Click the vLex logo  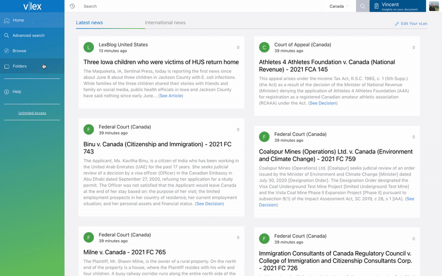pyautogui.click(x=32, y=6)
